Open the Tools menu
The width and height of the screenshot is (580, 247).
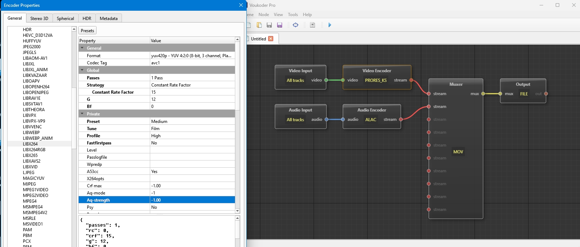pos(293,15)
